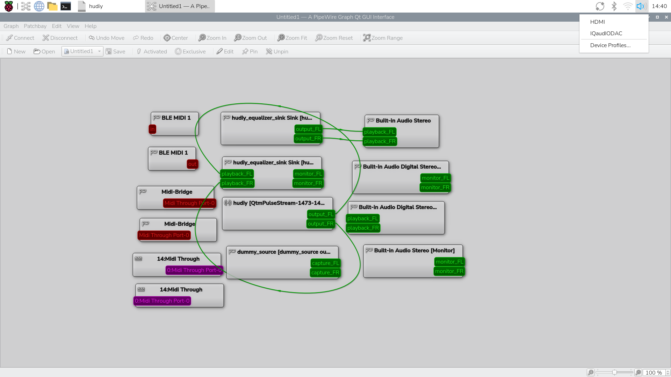Click the Zoom Fit icon
The image size is (671, 377).
click(x=281, y=38)
